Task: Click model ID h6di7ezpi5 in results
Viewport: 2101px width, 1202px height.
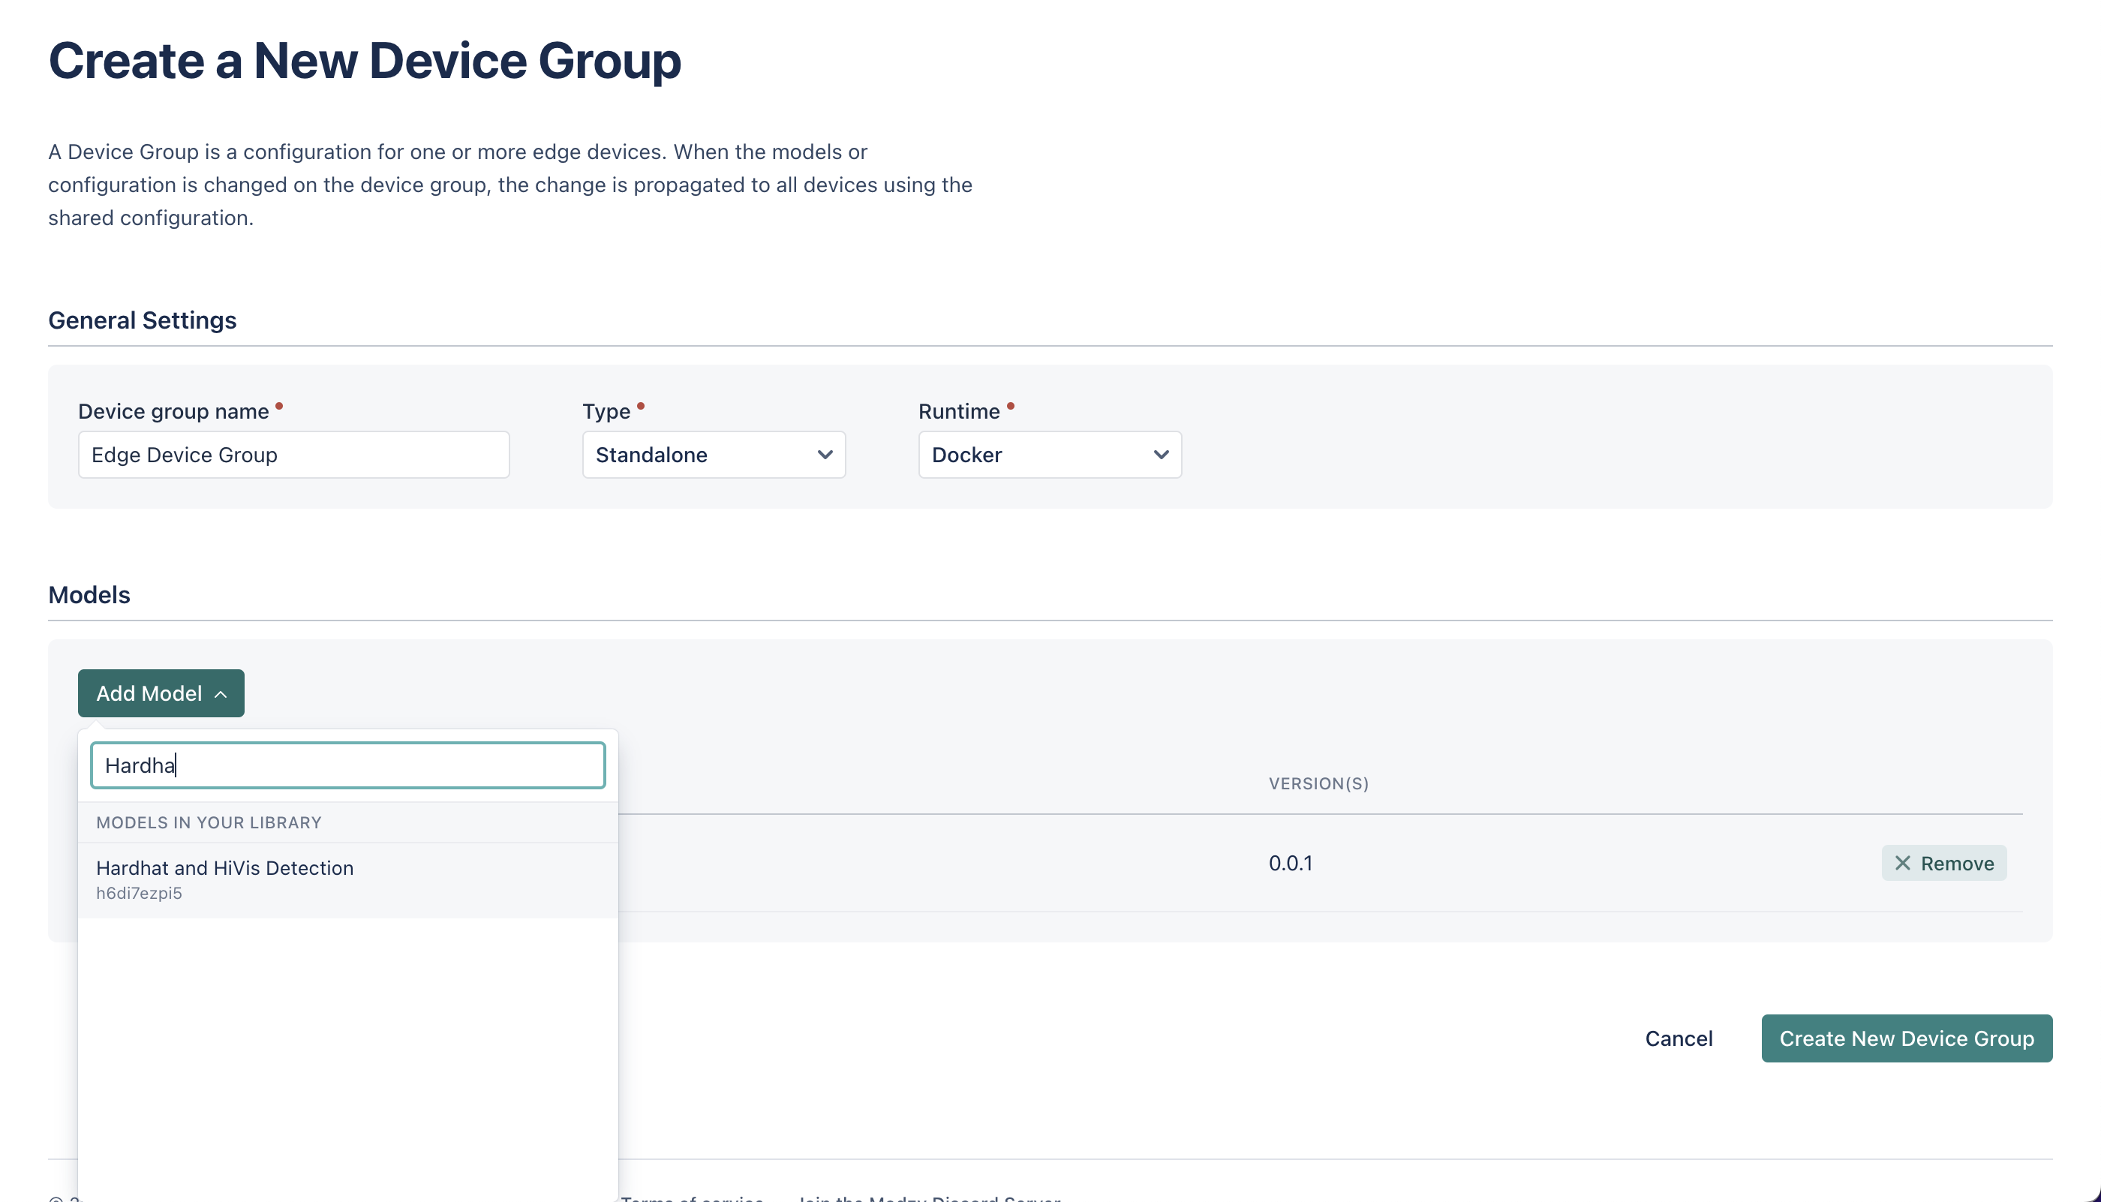Action: click(139, 893)
